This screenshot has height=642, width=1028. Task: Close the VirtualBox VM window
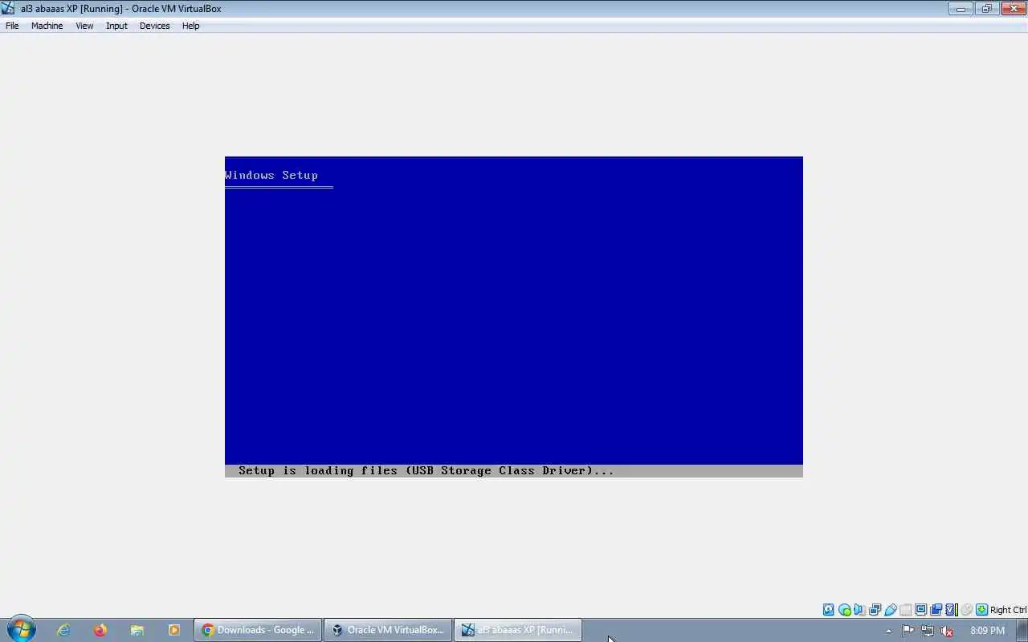1013,8
